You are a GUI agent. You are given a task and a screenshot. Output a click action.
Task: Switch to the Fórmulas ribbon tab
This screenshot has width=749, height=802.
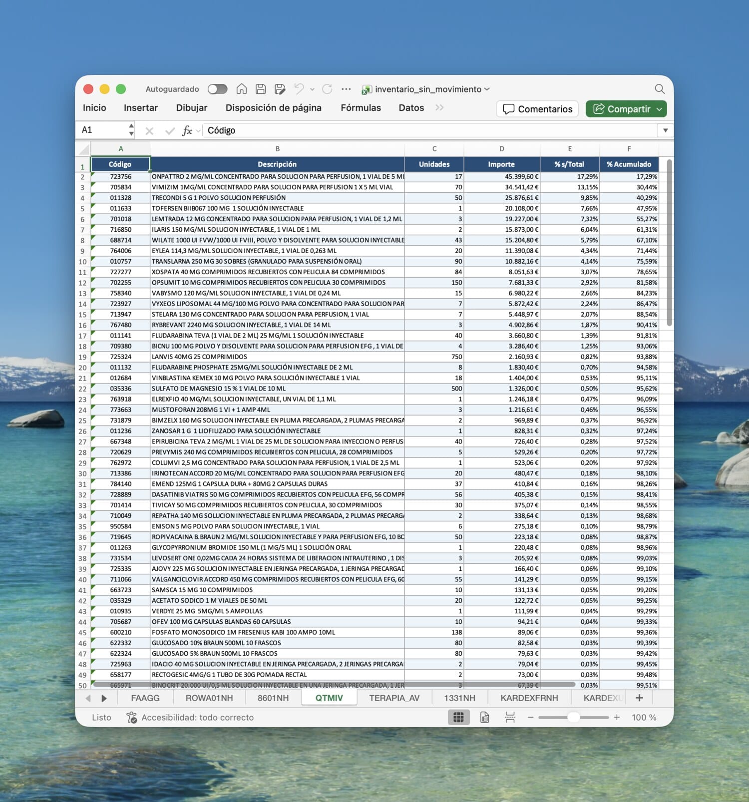(x=361, y=108)
